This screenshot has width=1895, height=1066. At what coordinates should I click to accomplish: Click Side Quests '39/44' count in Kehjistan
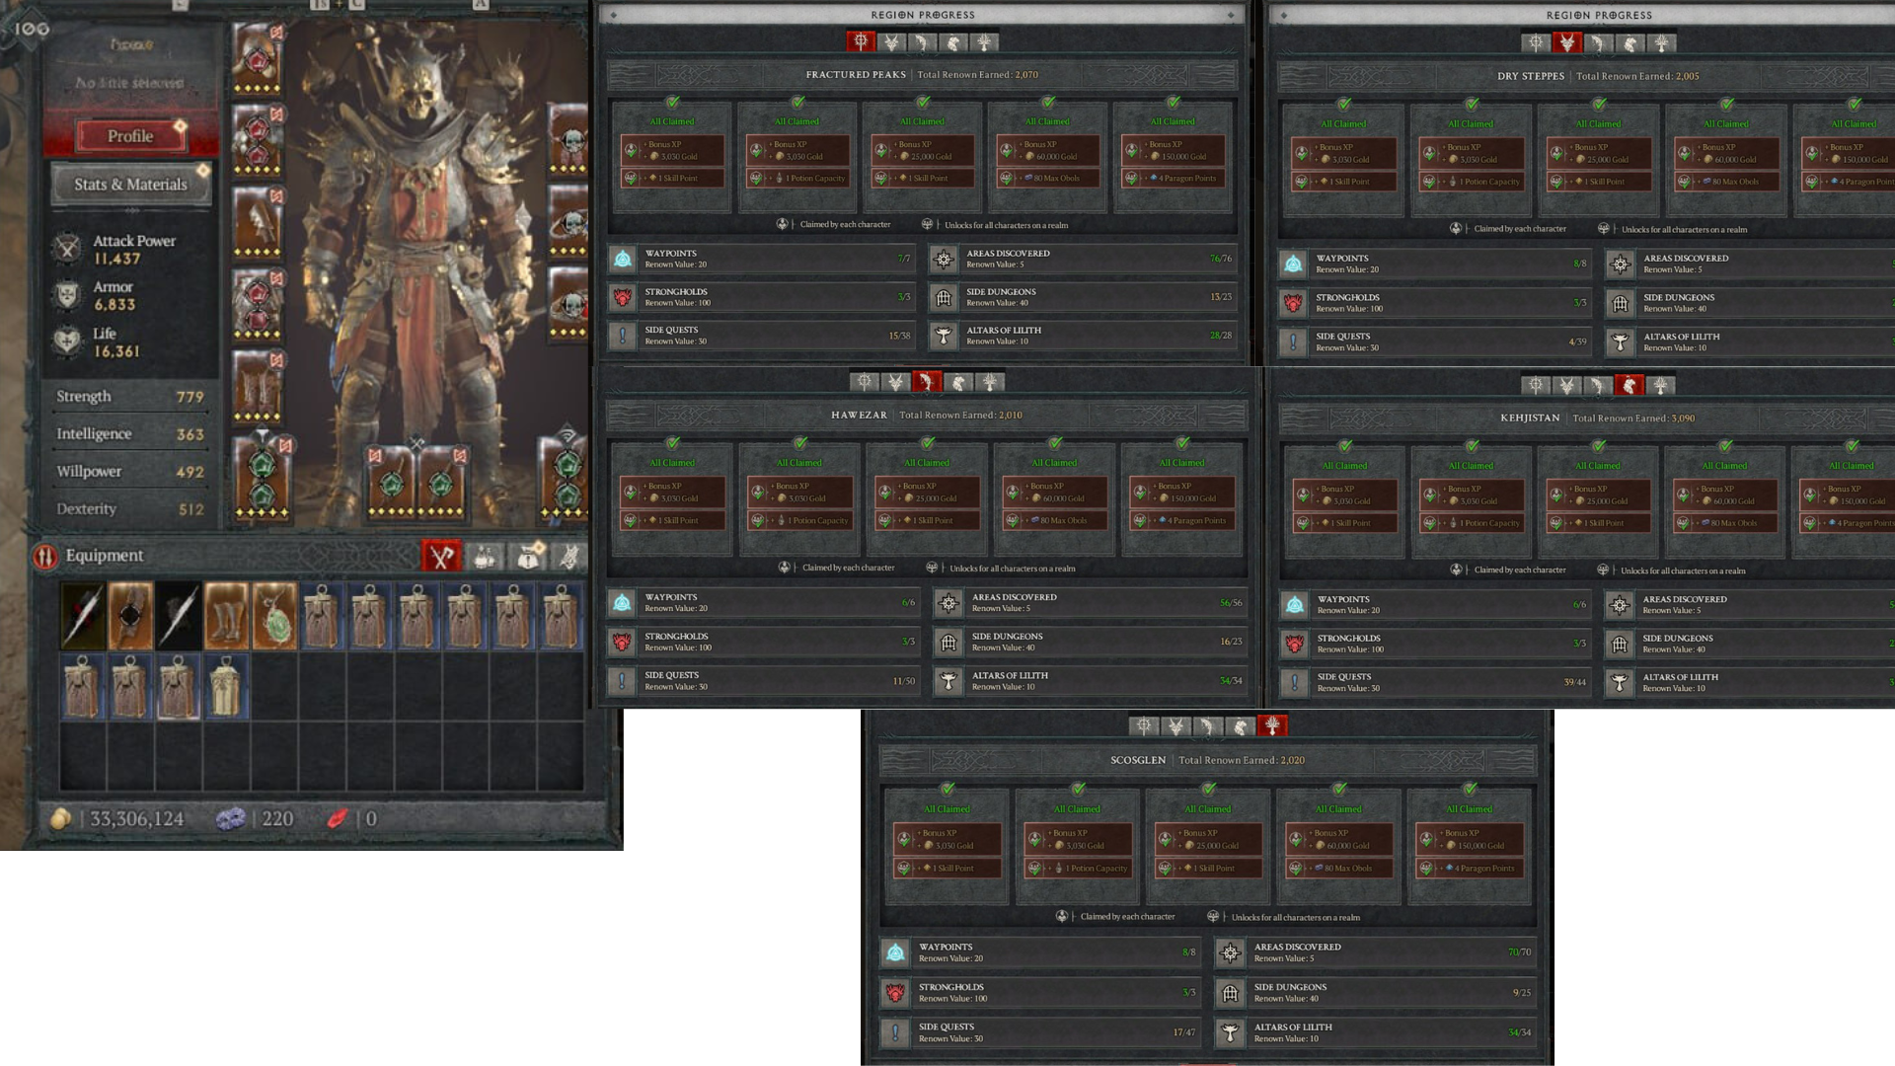1574,682
